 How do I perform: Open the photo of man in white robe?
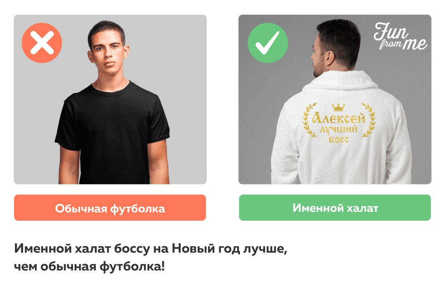(335, 99)
